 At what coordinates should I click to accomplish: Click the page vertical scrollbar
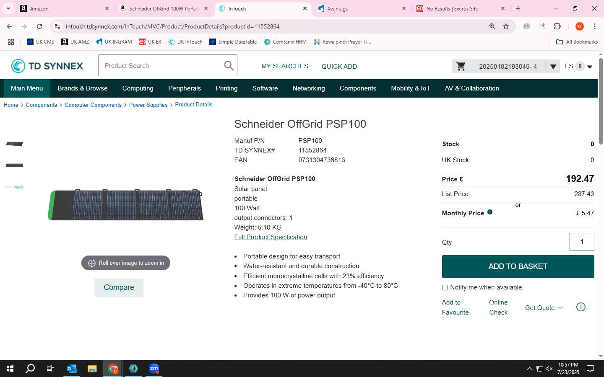[x=601, y=101]
